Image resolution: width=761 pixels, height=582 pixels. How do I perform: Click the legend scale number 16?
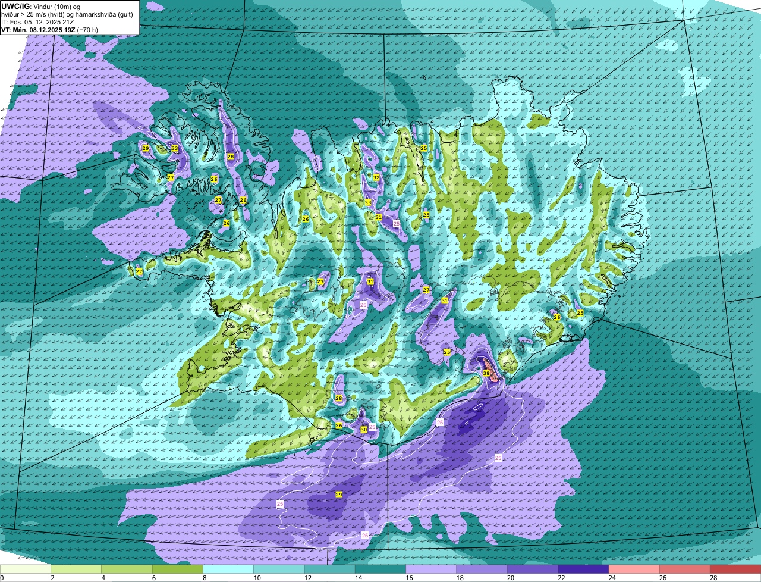(409, 578)
